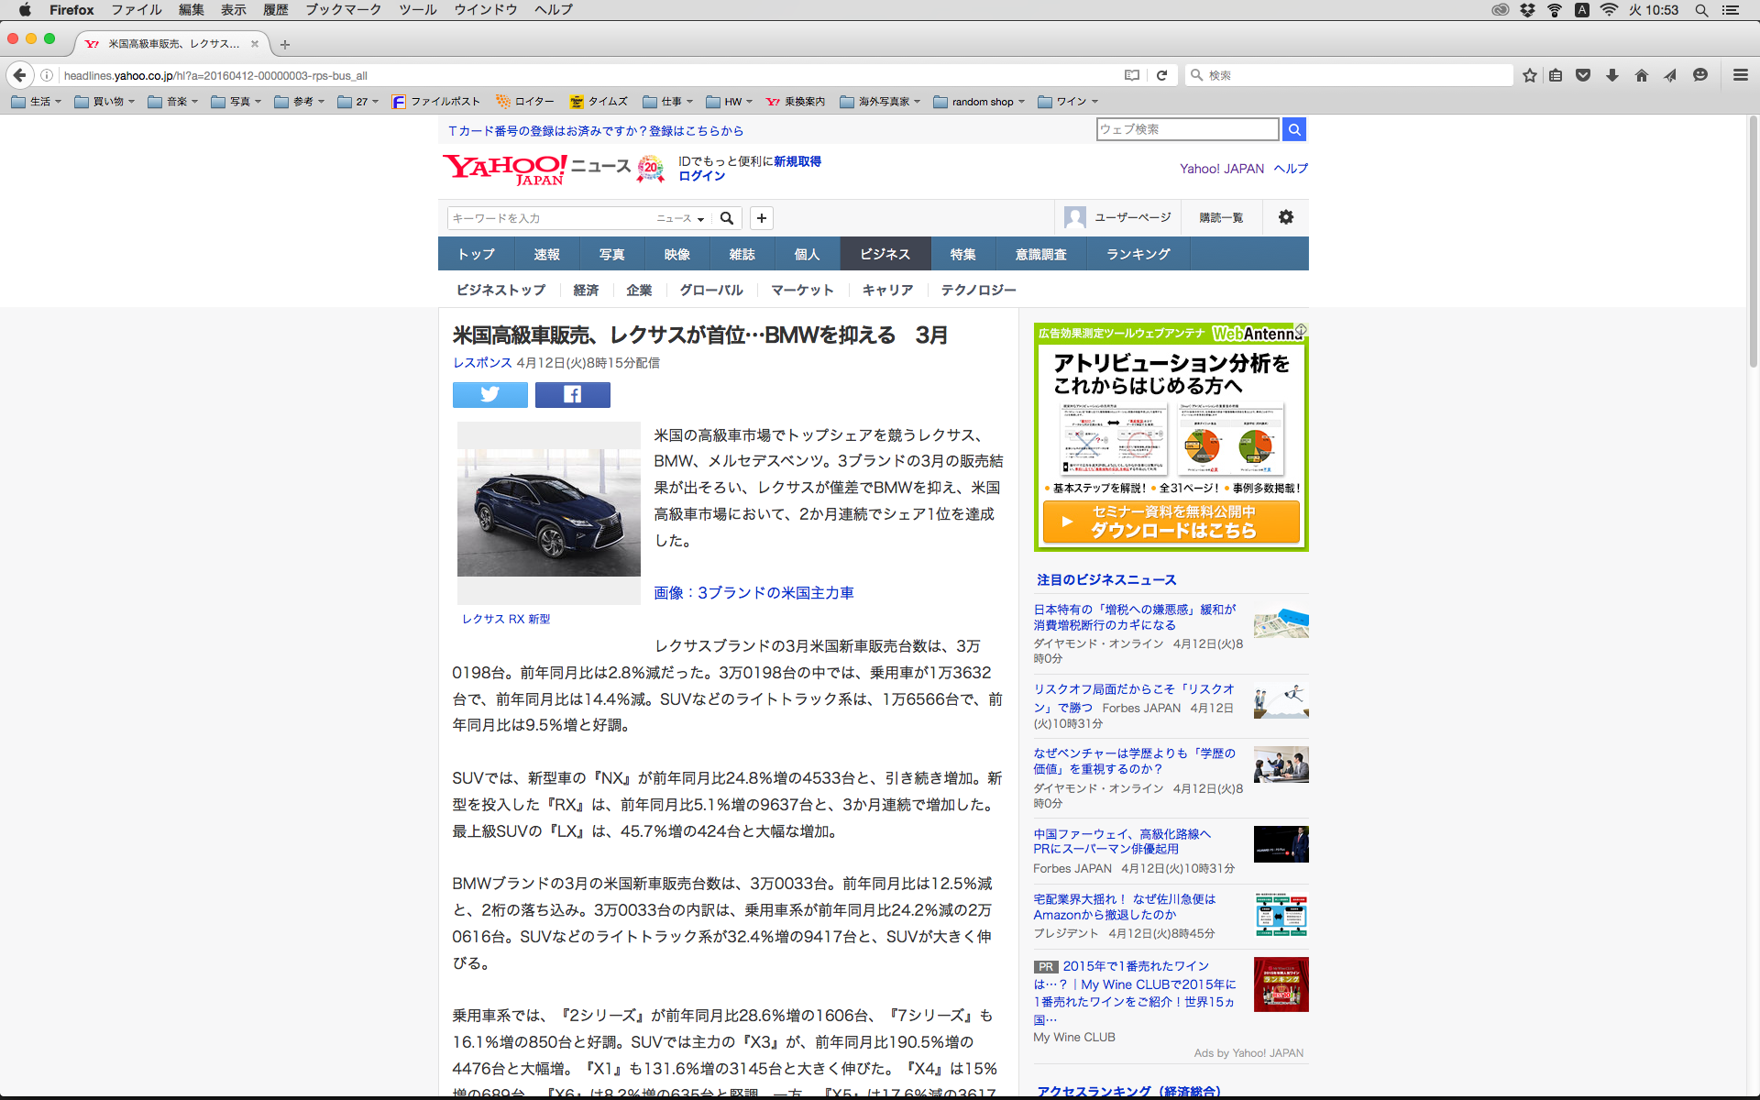Click the ログイン link

pyautogui.click(x=701, y=176)
